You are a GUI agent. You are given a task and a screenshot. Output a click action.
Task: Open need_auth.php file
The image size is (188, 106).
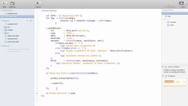(x=13, y=36)
